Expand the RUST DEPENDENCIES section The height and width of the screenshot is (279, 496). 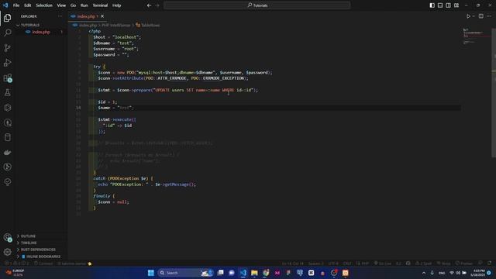pyautogui.click(x=38, y=250)
